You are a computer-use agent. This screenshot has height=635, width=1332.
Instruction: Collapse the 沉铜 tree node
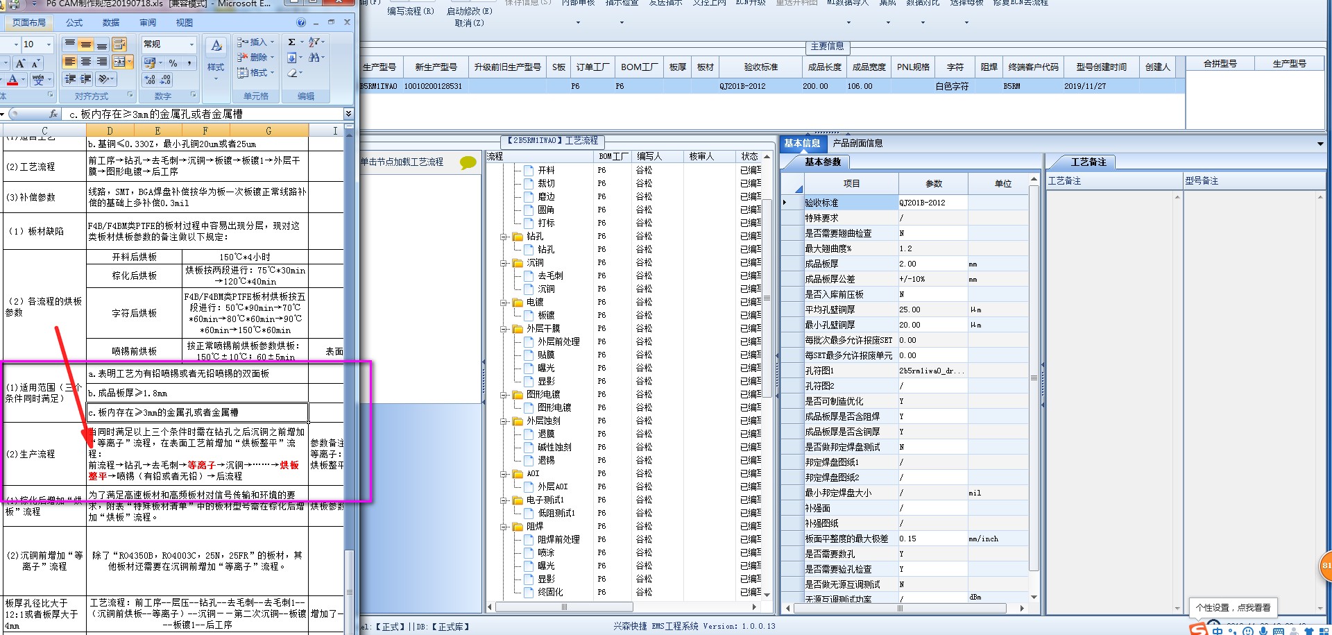[x=504, y=263]
